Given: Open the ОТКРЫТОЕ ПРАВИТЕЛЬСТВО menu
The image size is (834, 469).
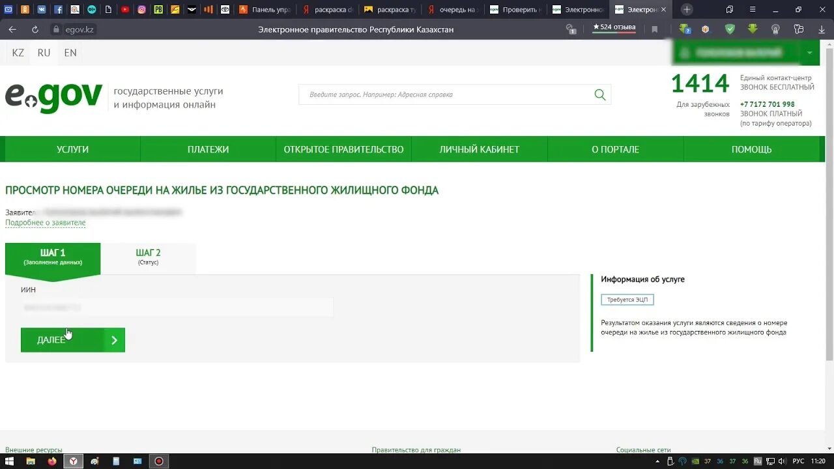Looking at the screenshot, I should tap(344, 149).
